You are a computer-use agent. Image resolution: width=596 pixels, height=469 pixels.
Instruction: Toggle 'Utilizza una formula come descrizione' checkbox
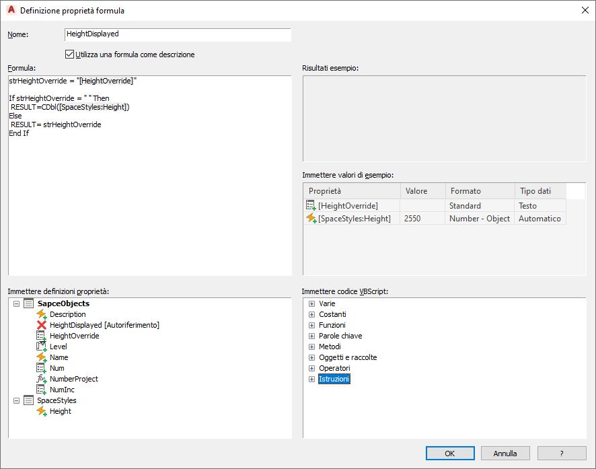pyautogui.click(x=69, y=55)
